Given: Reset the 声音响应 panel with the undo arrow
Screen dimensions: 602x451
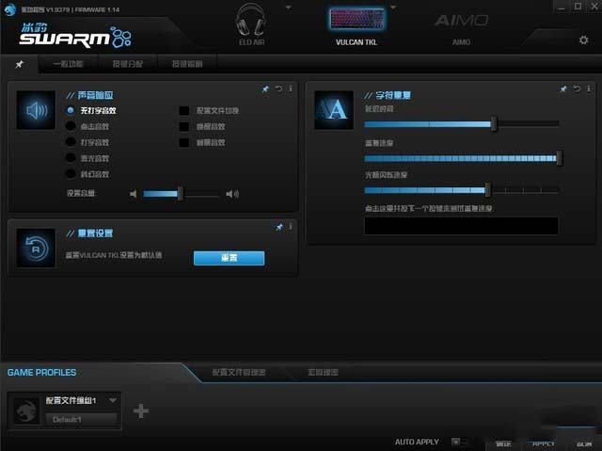Looking at the screenshot, I should 278,89.
